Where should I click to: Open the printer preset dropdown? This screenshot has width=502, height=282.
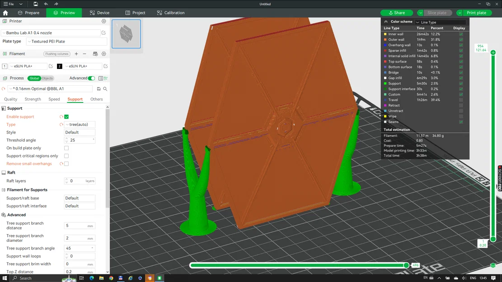pos(51,32)
